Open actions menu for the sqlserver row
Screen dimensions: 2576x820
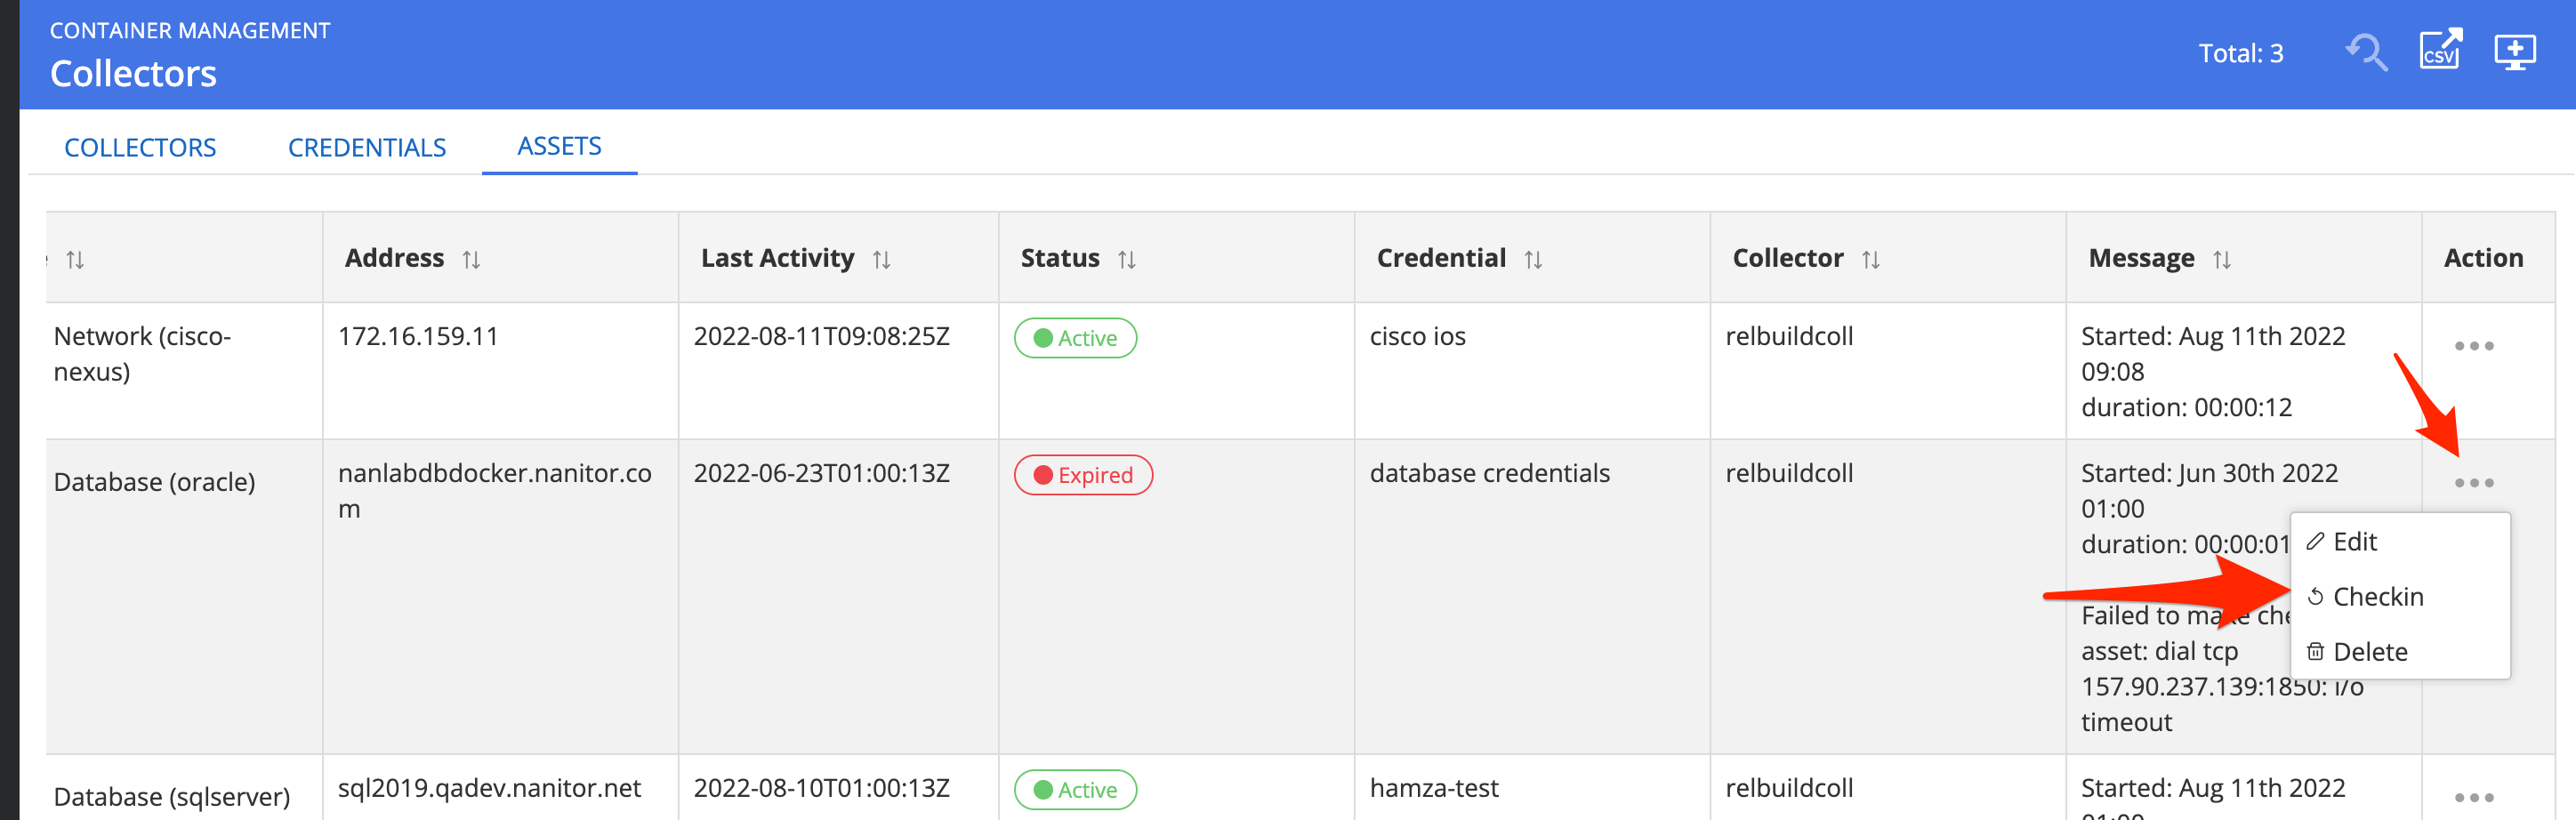click(x=2474, y=797)
